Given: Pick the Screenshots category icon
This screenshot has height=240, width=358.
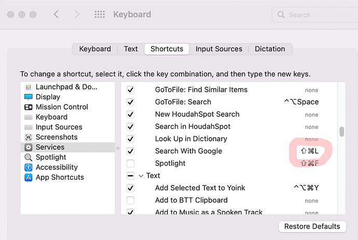Looking at the screenshot, I should 29,137.
